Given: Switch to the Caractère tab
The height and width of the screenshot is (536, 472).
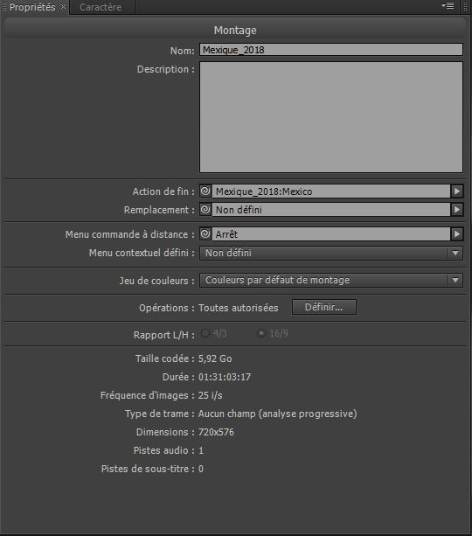Looking at the screenshot, I should [101, 7].
